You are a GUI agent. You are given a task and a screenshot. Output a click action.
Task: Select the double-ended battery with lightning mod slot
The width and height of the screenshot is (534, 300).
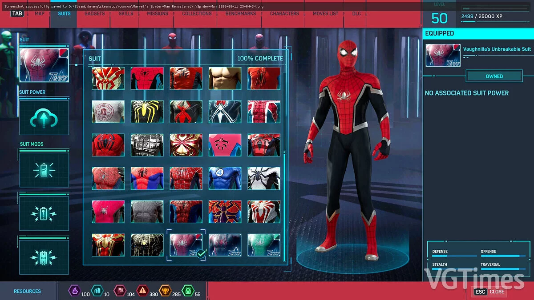pyautogui.click(x=44, y=257)
